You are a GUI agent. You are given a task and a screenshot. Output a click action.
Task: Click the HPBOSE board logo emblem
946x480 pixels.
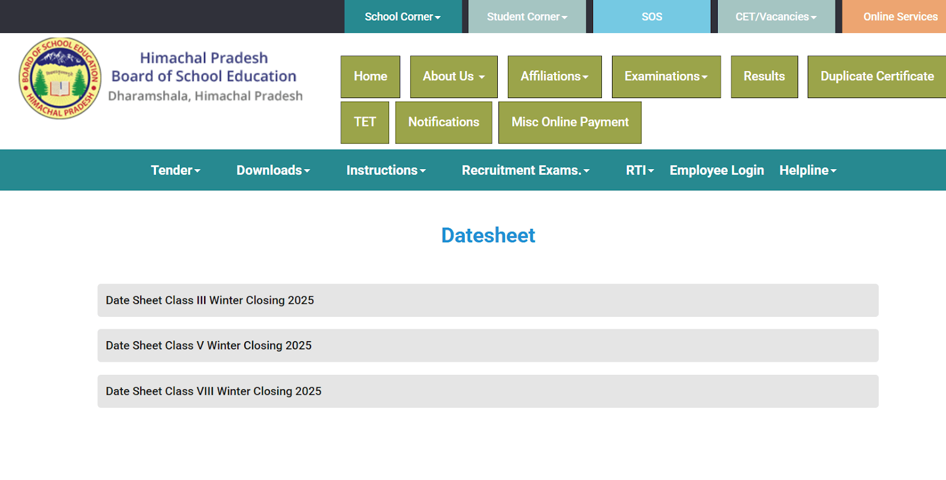click(60, 79)
